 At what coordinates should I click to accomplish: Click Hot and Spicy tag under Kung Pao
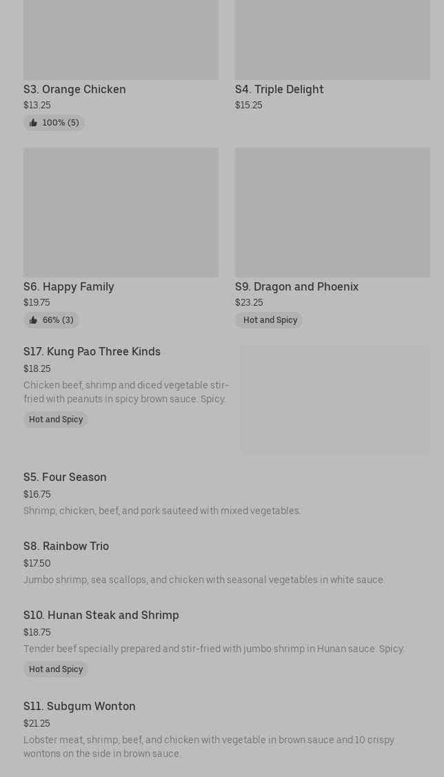coord(56,420)
